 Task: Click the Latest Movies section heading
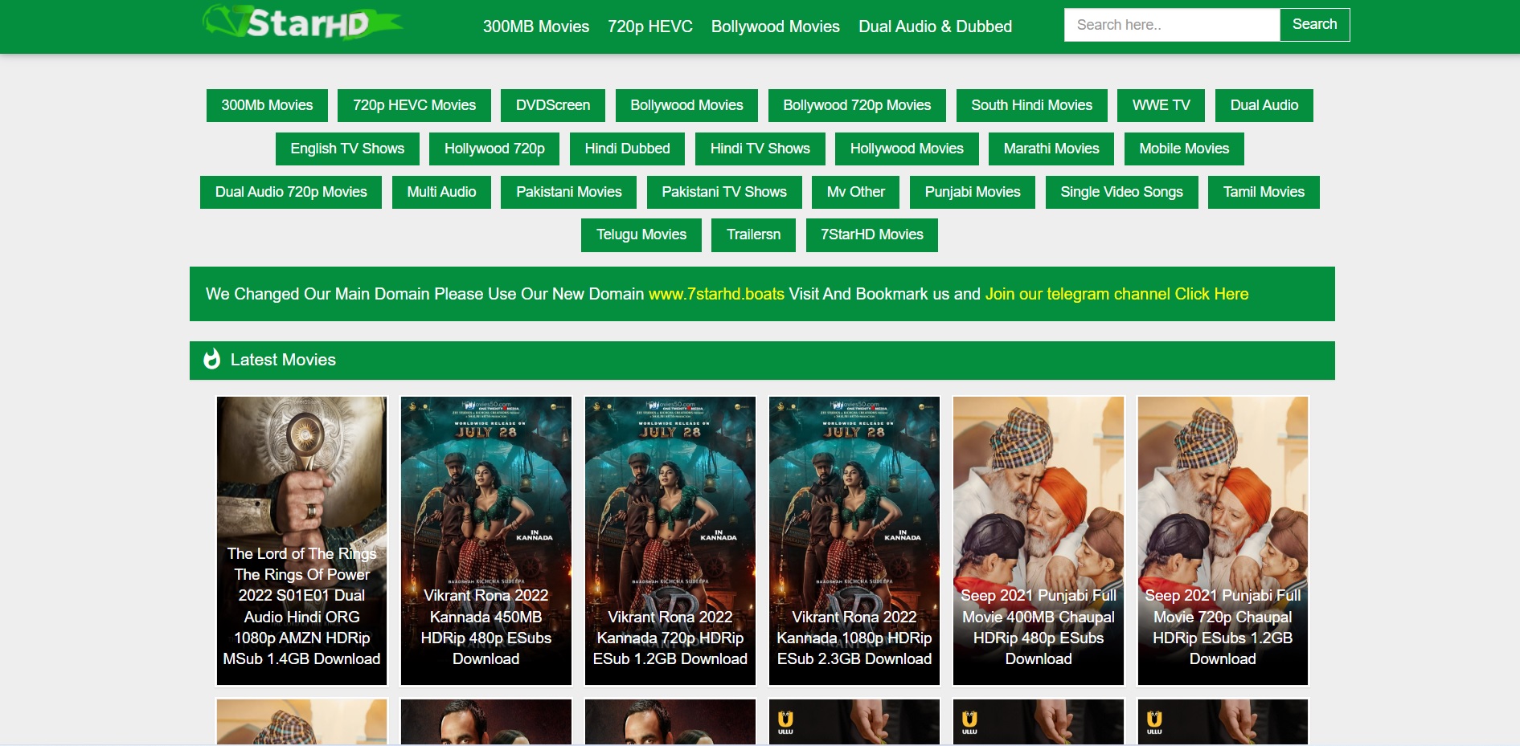tap(283, 360)
